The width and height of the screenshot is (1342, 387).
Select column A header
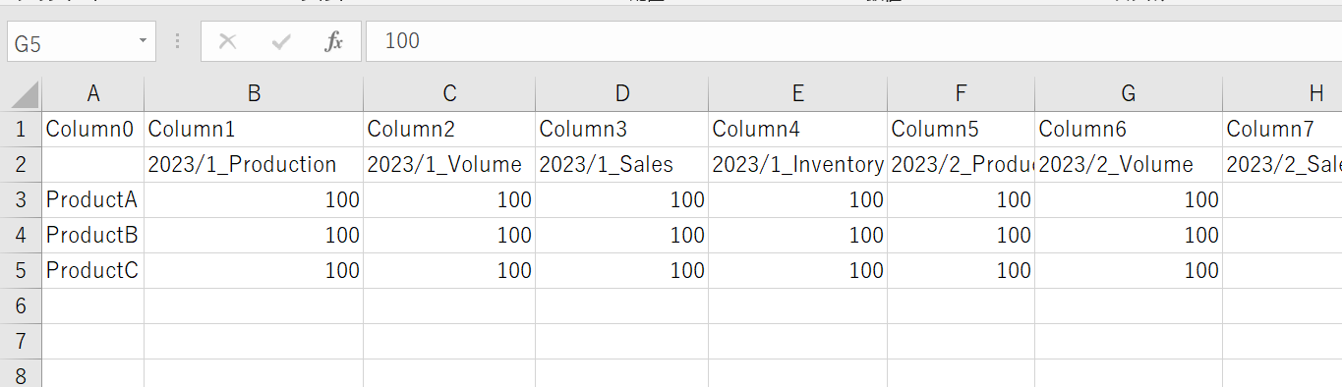(93, 93)
